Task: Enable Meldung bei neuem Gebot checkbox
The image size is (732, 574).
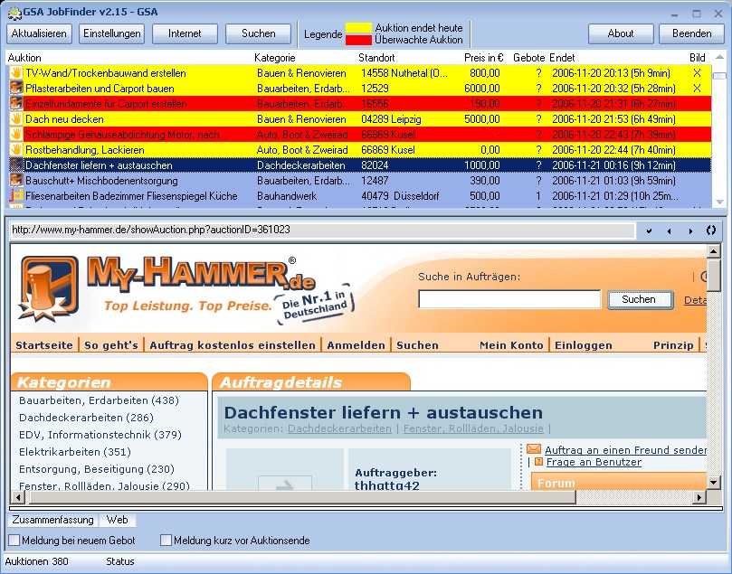Action: click(x=14, y=541)
